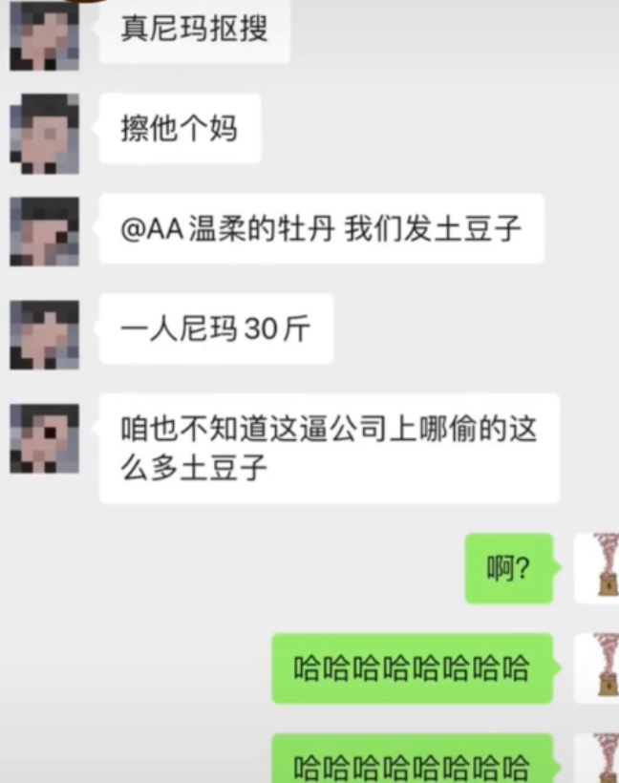
Task: Tap the long message starting with 咱也不知道
Action: point(330,448)
